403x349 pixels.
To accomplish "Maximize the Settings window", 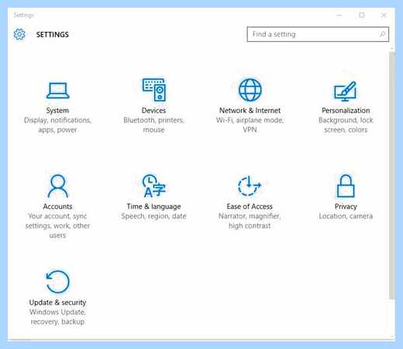I will coord(362,15).
